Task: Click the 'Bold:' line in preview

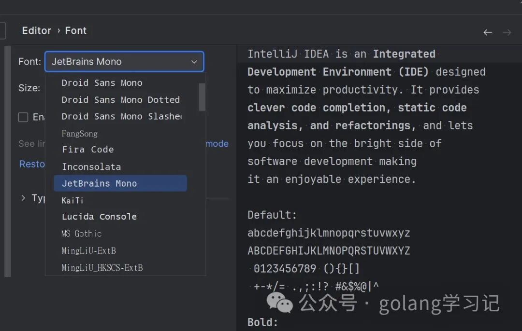Action: pos(262,322)
